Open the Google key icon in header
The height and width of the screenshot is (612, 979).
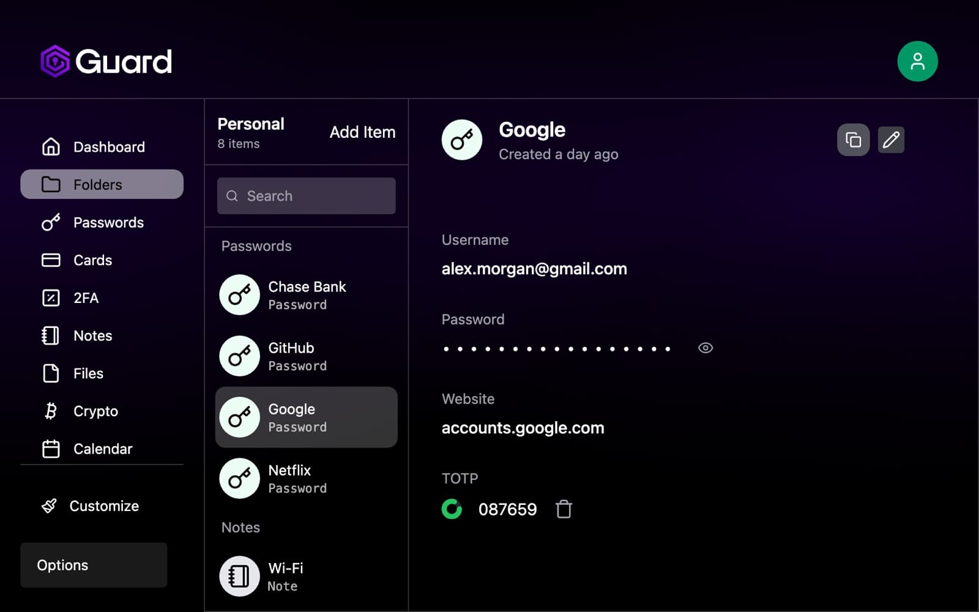pos(462,140)
